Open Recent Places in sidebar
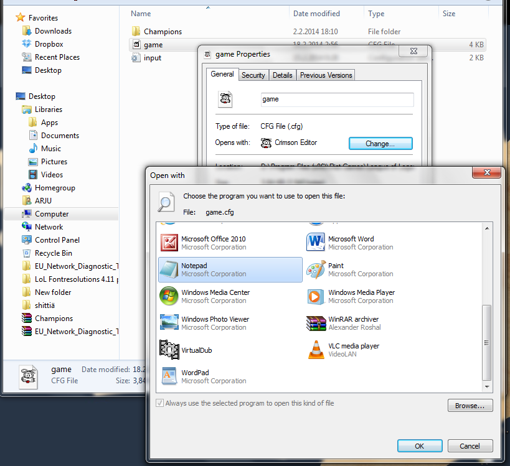The height and width of the screenshot is (466, 510). 57,57
